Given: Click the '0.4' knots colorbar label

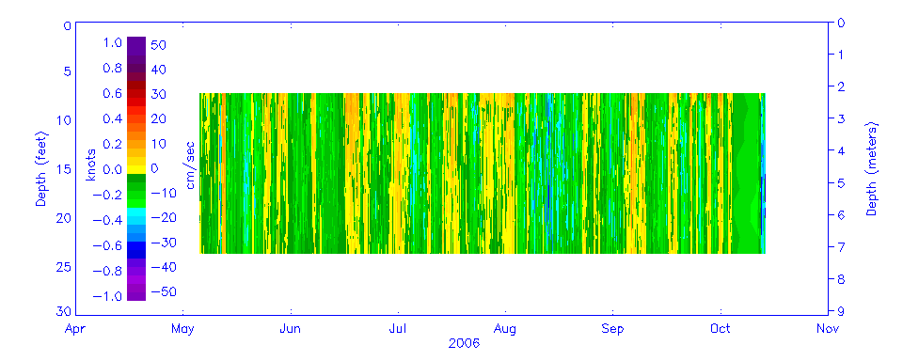Looking at the screenshot, I should click(x=113, y=119).
